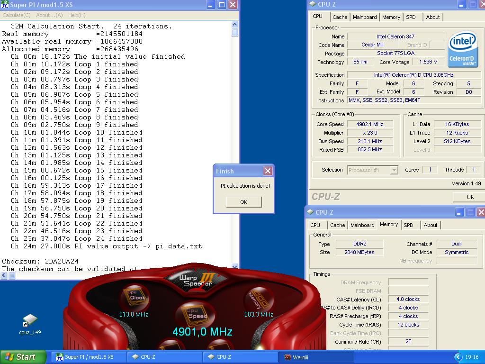485x364 pixels.
Task: Confirm OK in the Finish dialog
Action: [x=244, y=202]
